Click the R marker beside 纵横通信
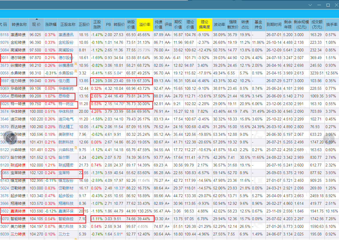Viewport: 339px width, 240px height. click(76, 64)
